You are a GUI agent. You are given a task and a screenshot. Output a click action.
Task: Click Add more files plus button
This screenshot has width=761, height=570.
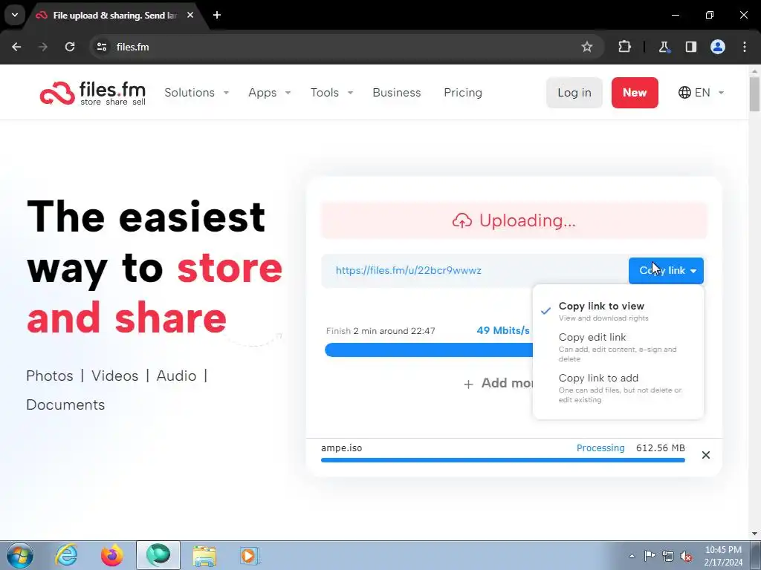click(499, 384)
